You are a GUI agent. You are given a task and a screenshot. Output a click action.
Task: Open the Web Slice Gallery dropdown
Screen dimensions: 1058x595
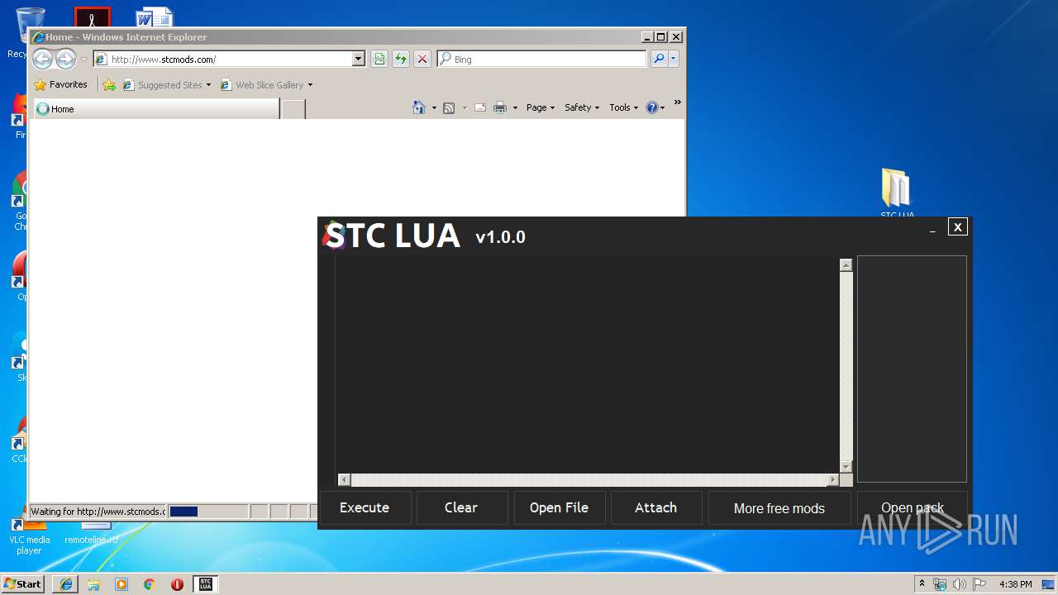(x=267, y=84)
